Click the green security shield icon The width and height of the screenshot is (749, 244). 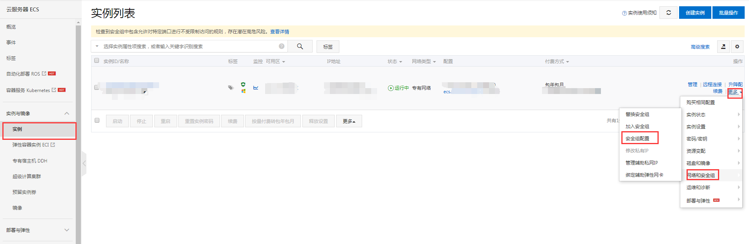pos(243,84)
